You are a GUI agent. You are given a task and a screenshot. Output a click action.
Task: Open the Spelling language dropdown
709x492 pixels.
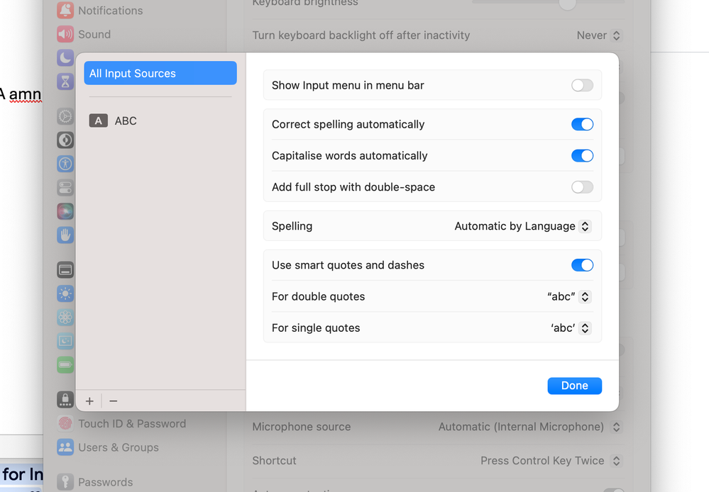click(522, 226)
